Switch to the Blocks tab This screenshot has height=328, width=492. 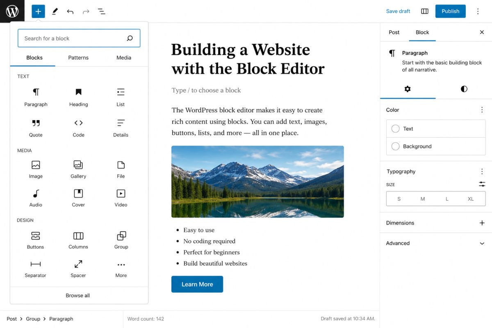click(34, 58)
